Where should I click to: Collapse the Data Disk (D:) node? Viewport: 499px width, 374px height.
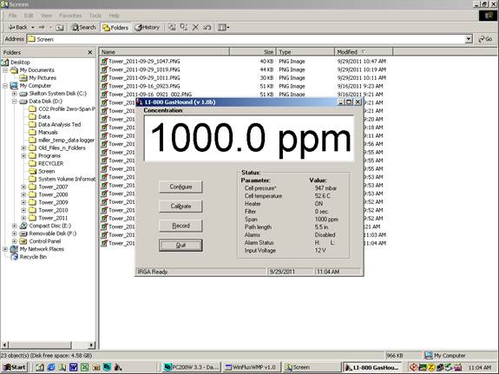pyautogui.click(x=15, y=102)
